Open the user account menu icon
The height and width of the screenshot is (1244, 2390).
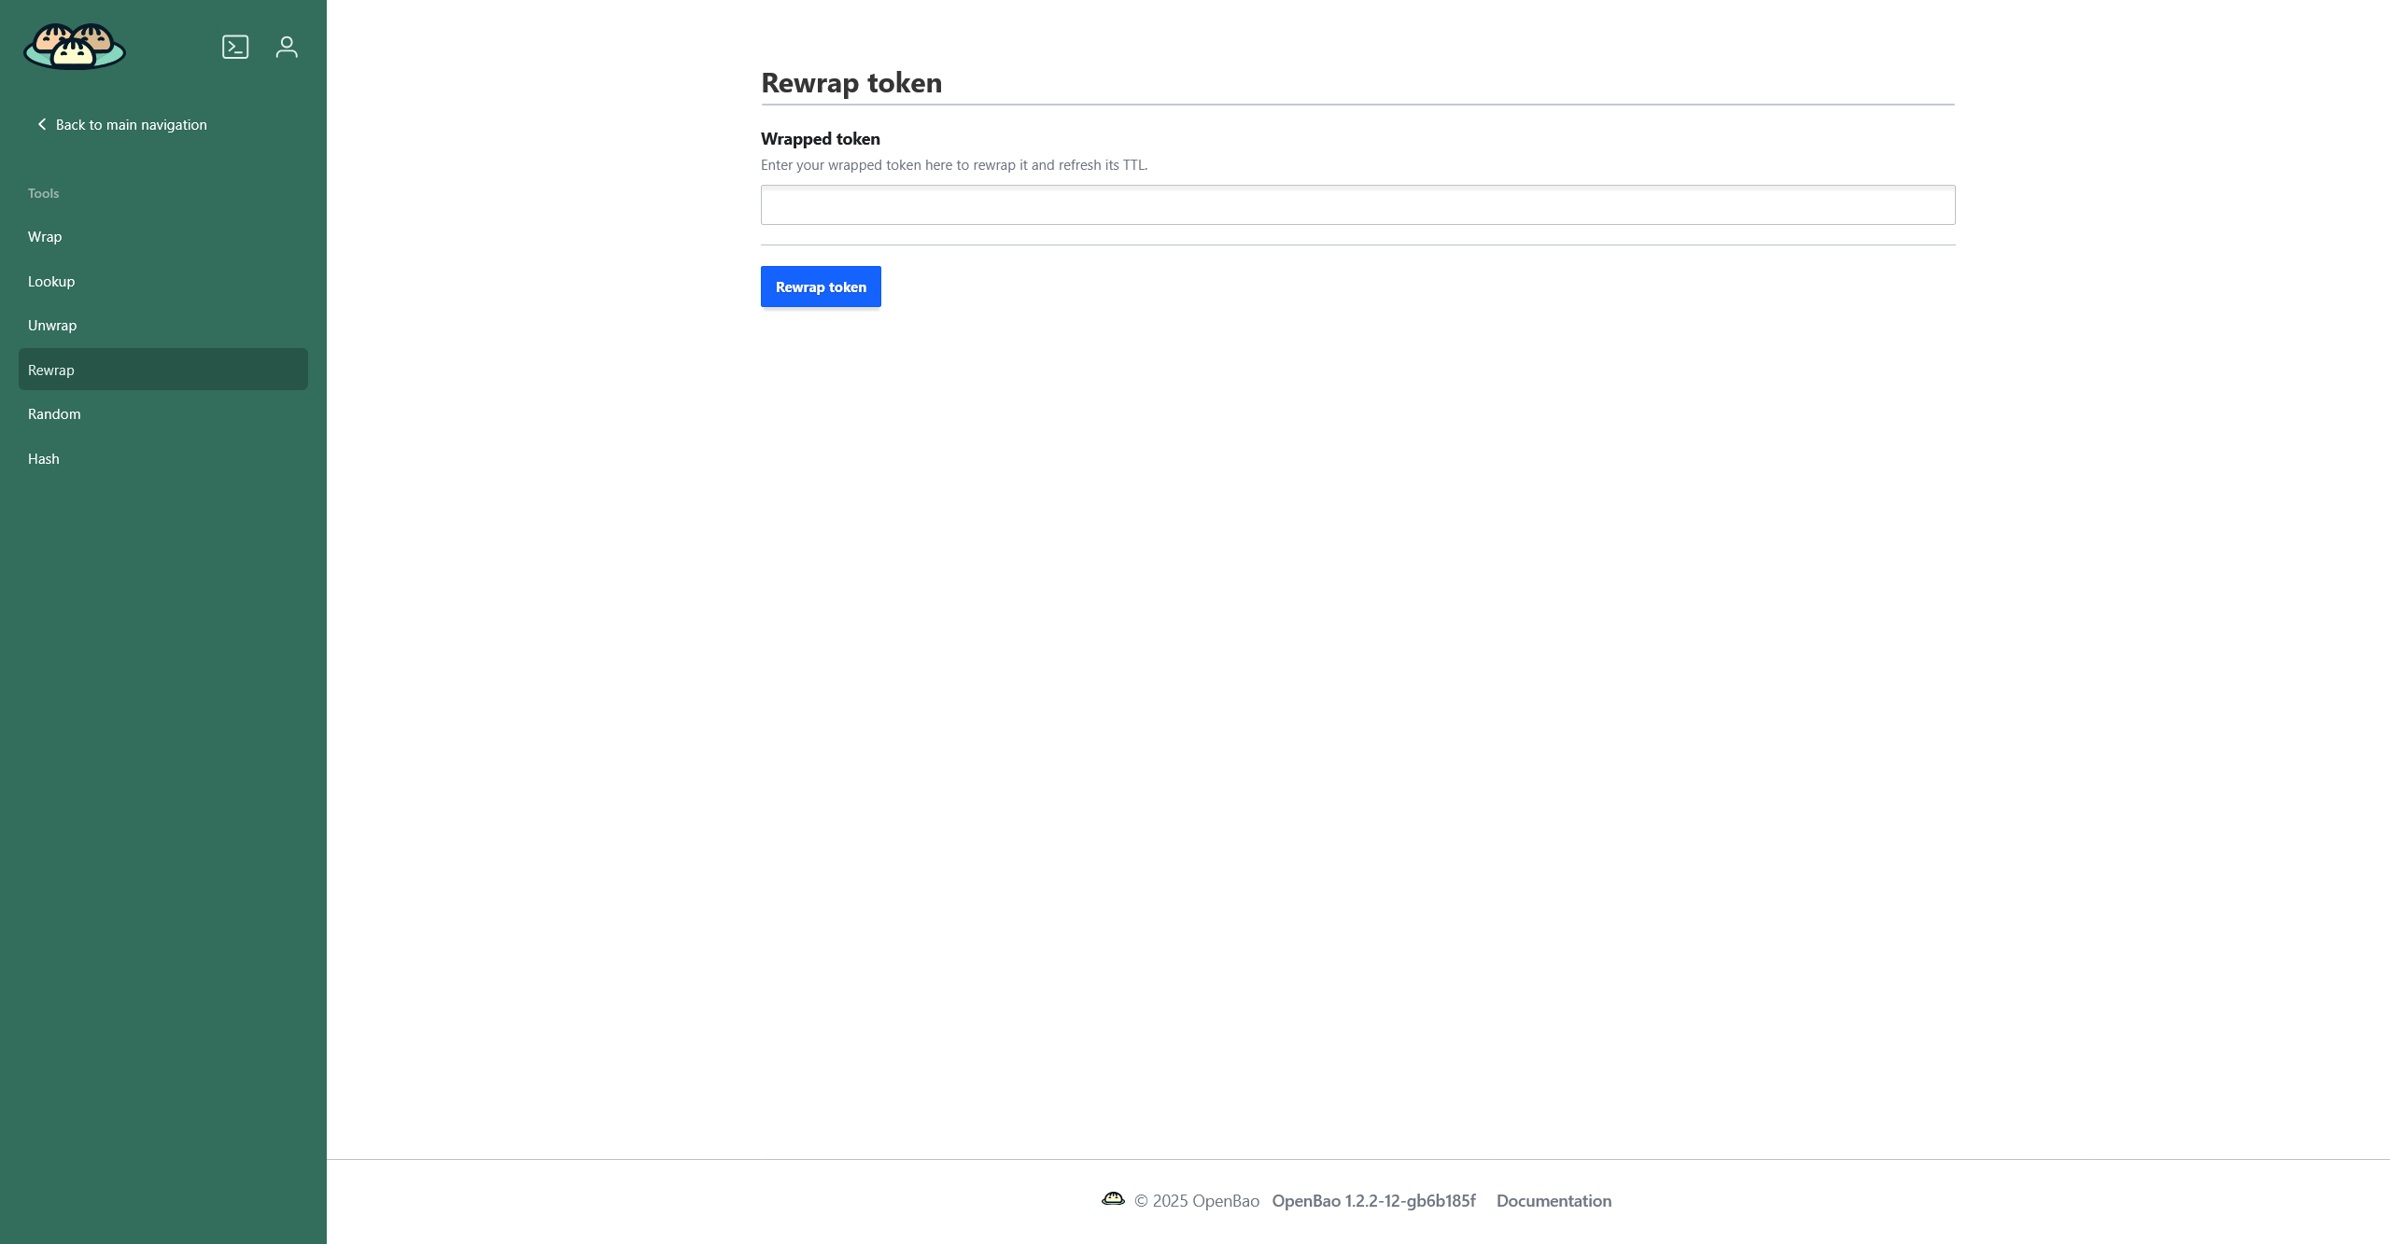pos(287,47)
